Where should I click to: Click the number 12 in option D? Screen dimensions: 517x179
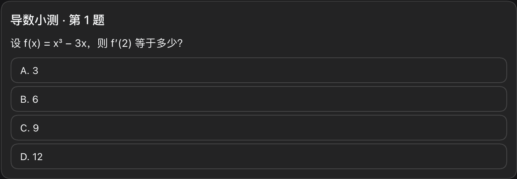click(38, 157)
